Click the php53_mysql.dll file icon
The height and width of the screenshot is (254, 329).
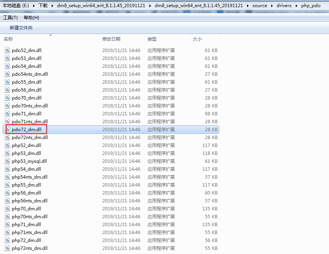point(7,161)
